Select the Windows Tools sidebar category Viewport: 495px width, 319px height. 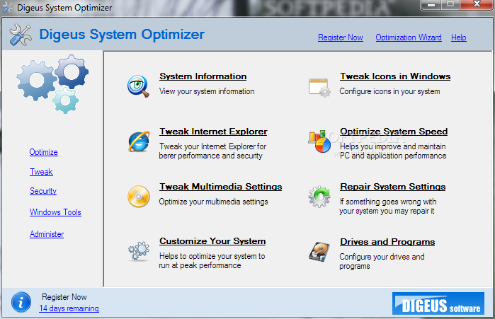point(55,212)
